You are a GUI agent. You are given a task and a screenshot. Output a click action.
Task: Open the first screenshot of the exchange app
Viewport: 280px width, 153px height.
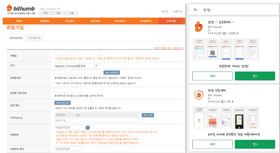[x=199, y=50]
